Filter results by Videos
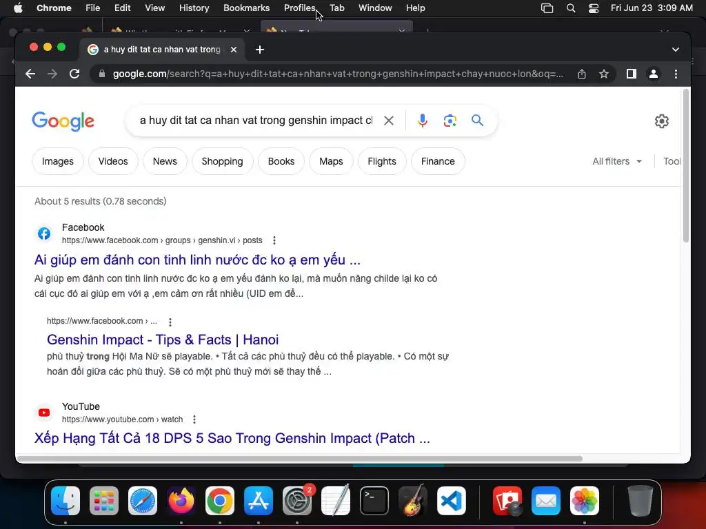Screen dimensions: 706x529 (x=113, y=161)
